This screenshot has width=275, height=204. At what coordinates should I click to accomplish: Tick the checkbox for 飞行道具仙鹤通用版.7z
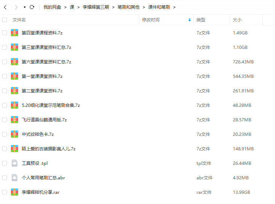click(5, 120)
